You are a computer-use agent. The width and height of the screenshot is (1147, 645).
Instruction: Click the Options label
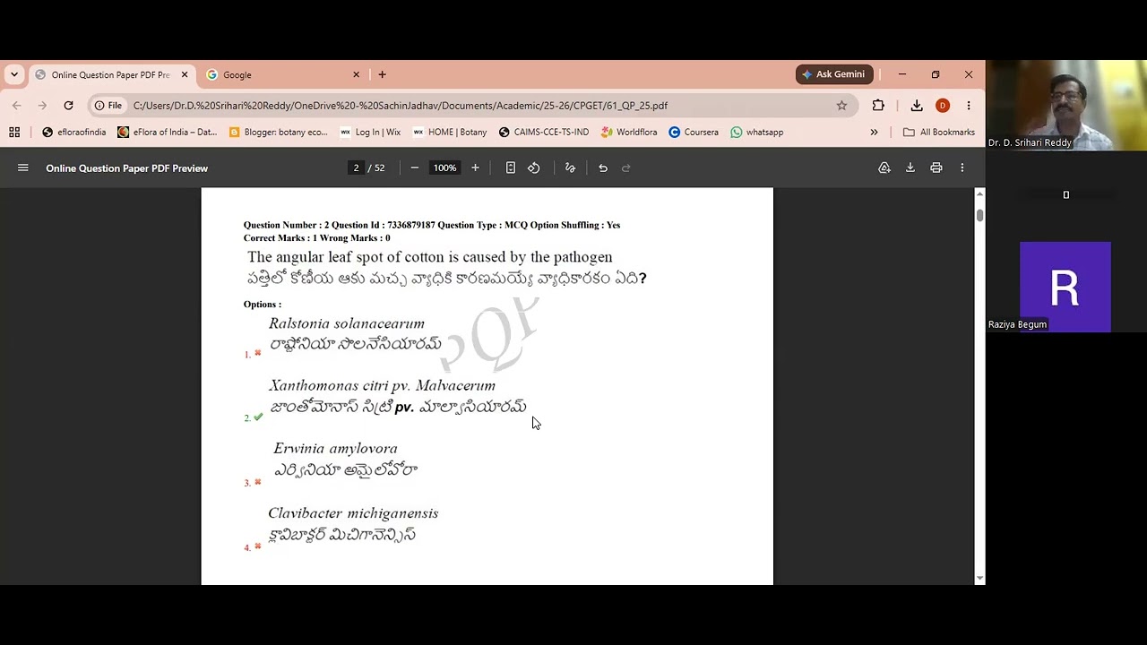[263, 305]
